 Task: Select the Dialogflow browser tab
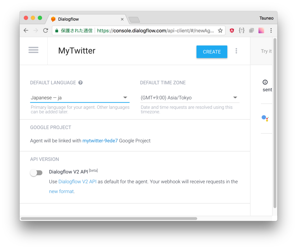[87, 19]
